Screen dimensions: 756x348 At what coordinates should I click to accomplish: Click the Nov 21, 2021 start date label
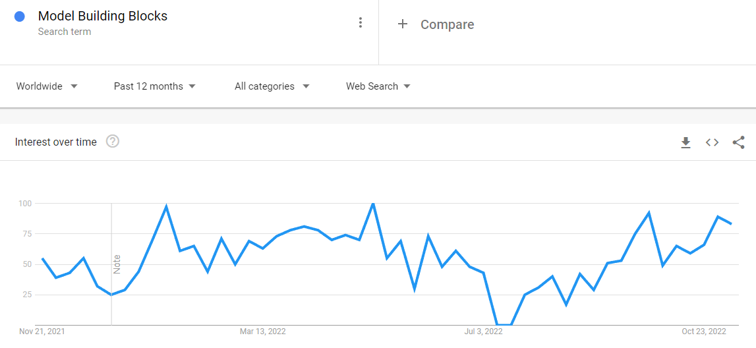[42, 332]
